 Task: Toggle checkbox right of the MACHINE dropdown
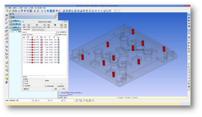57,35
